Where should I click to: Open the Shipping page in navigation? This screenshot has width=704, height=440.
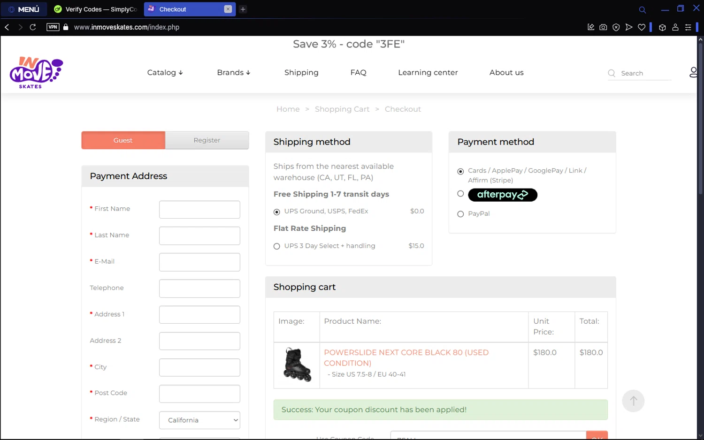[x=301, y=73]
